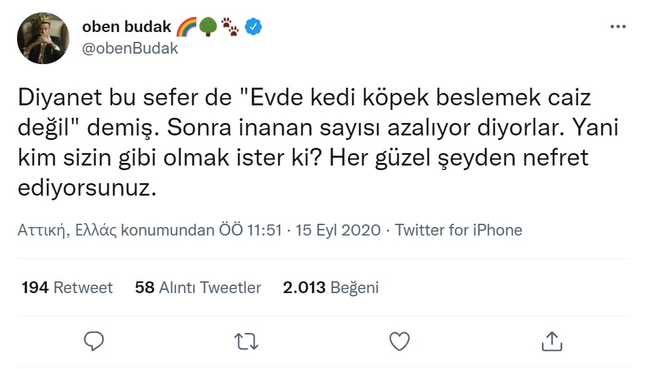The height and width of the screenshot is (369, 646).
Task: Click the tweet text starting with Diyanet
Action: click(x=303, y=143)
